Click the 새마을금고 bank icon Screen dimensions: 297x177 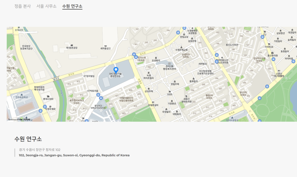click(x=105, y=45)
